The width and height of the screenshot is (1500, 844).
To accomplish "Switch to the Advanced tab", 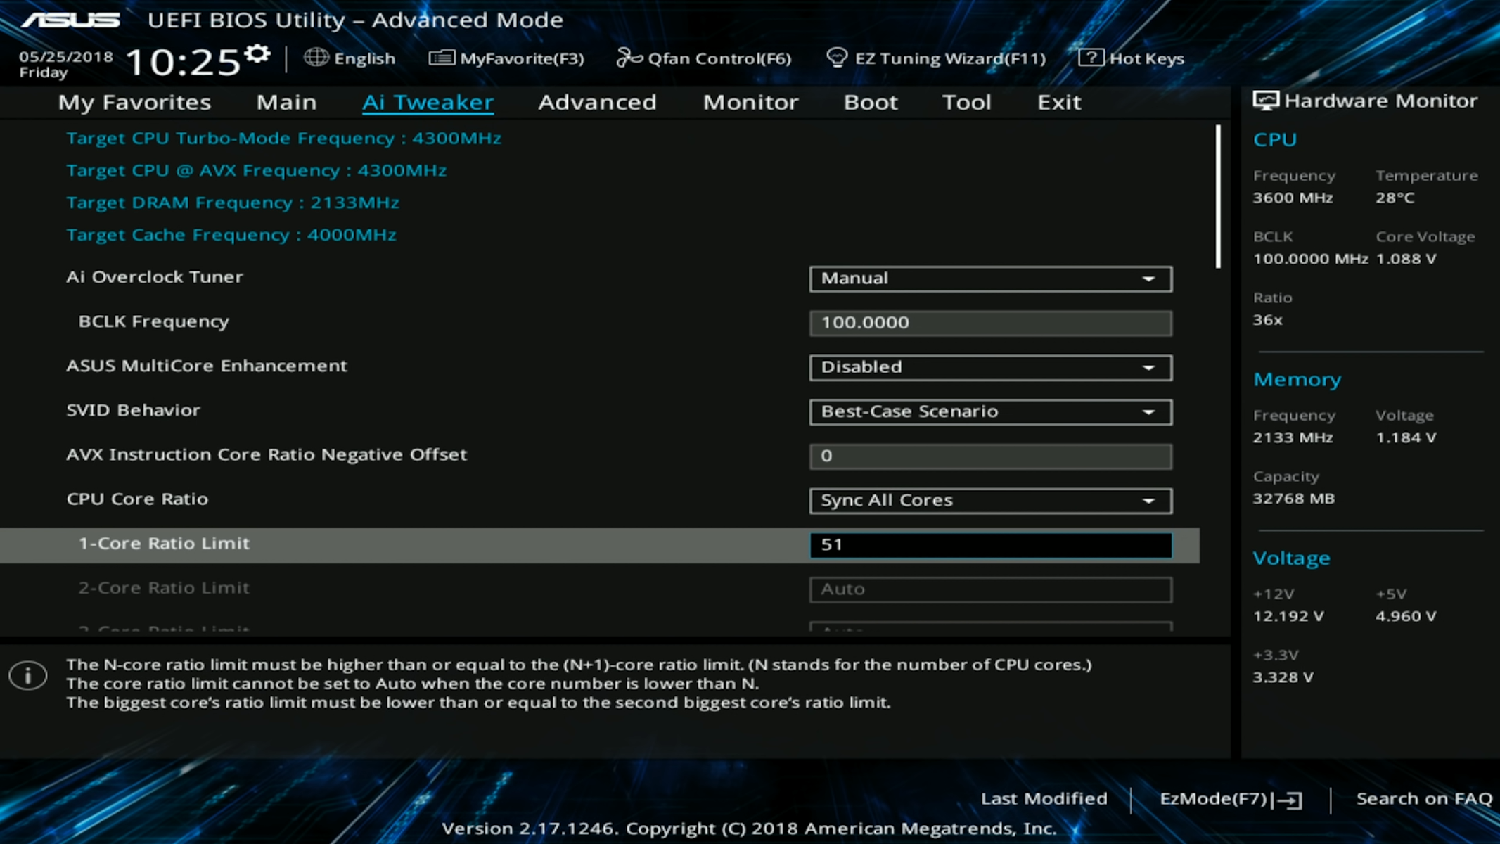I will point(597,103).
